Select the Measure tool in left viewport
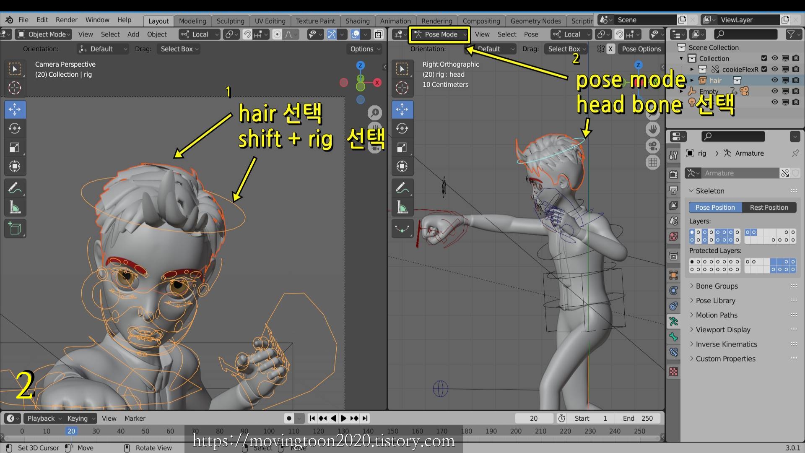This screenshot has height=453, width=805. [15, 207]
